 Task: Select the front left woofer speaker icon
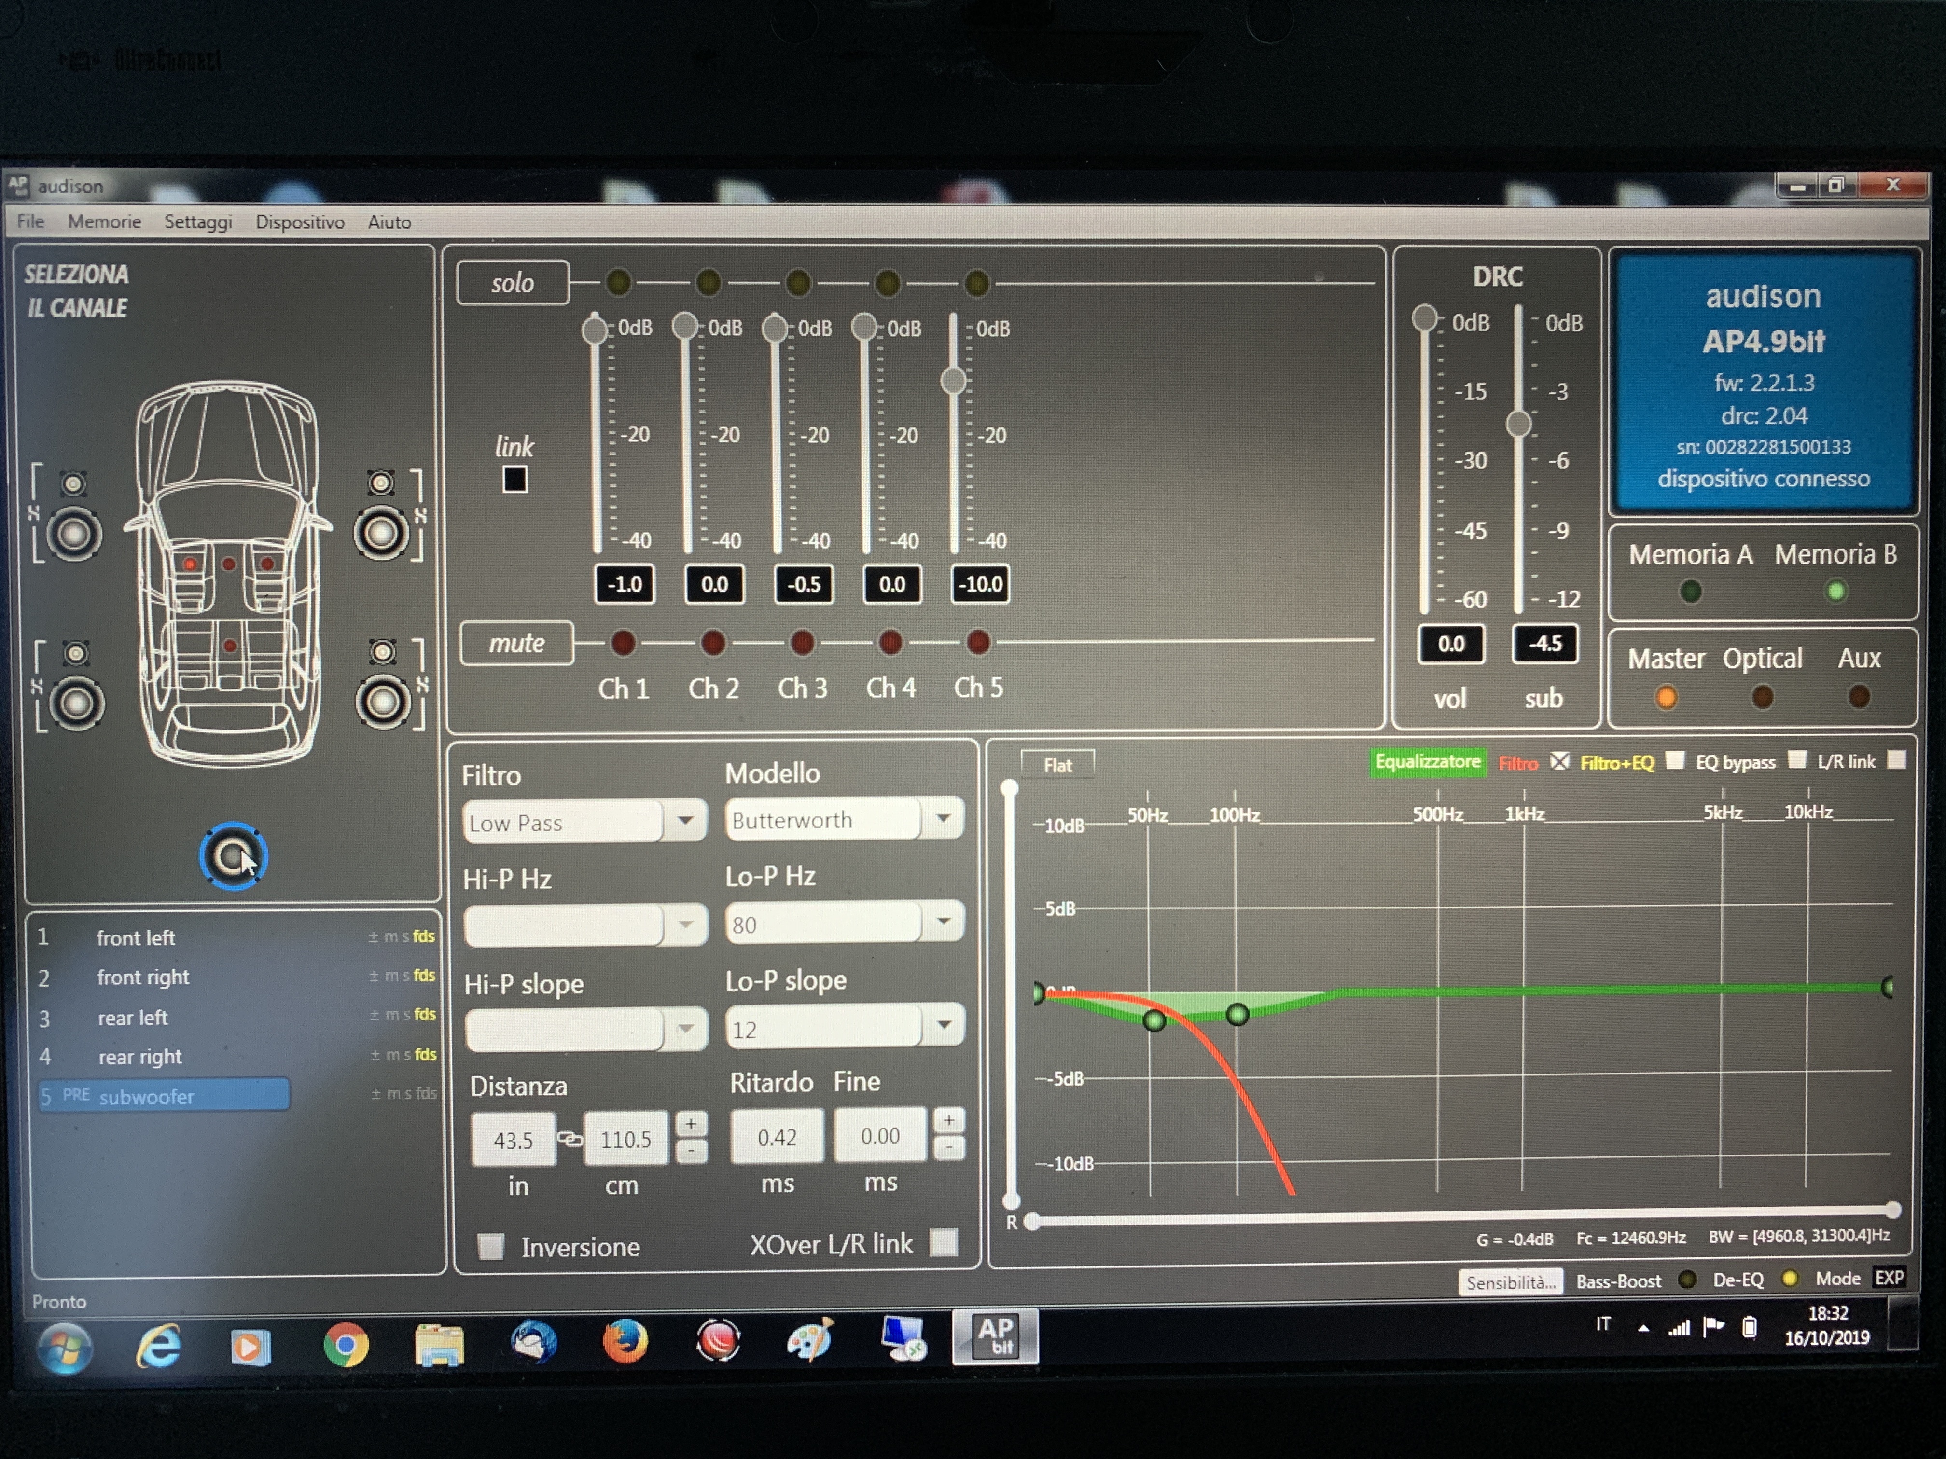coord(74,534)
